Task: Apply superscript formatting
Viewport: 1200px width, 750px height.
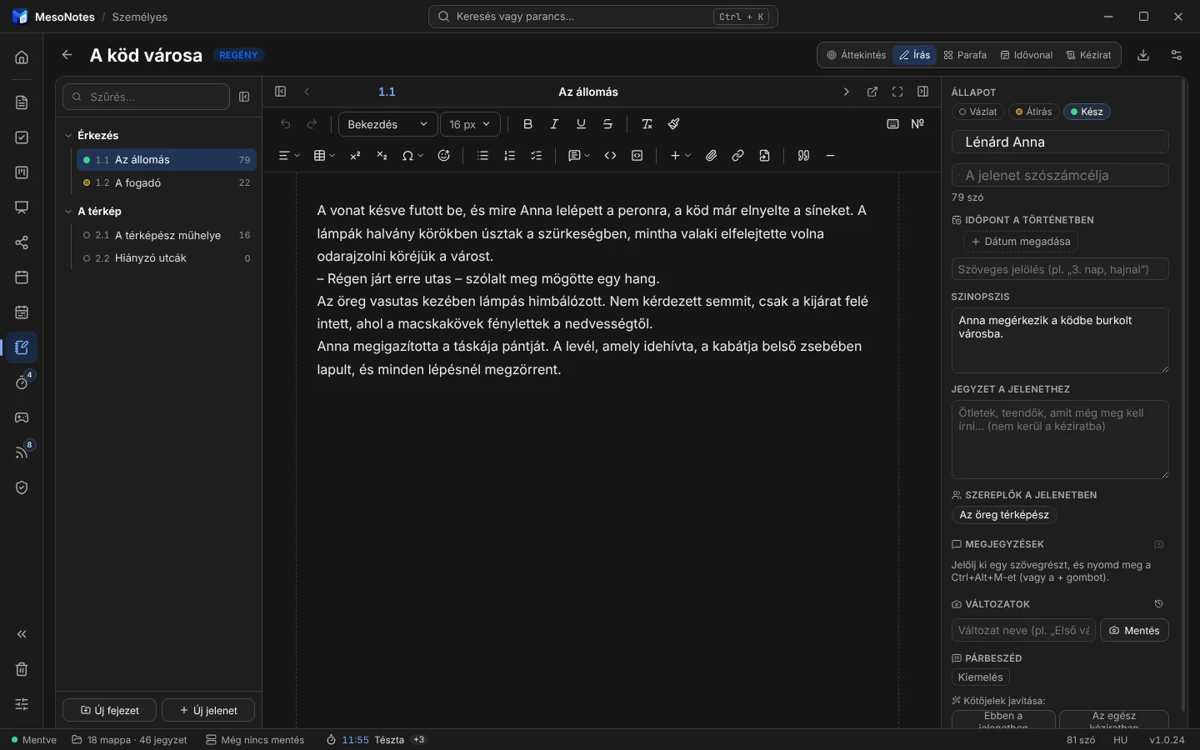Action: click(356, 156)
